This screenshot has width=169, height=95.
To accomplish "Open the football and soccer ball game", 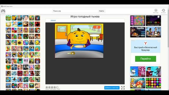I will coord(37,30).
